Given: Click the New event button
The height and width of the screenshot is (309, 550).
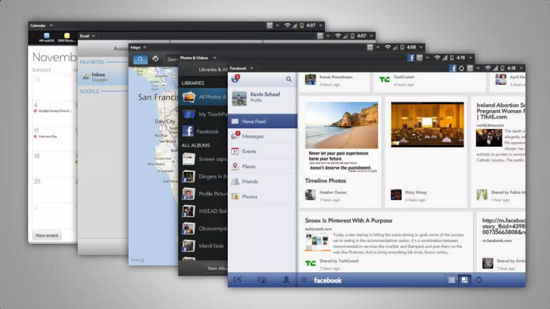Looking at the screenshot, I should (x=47, y=235).
